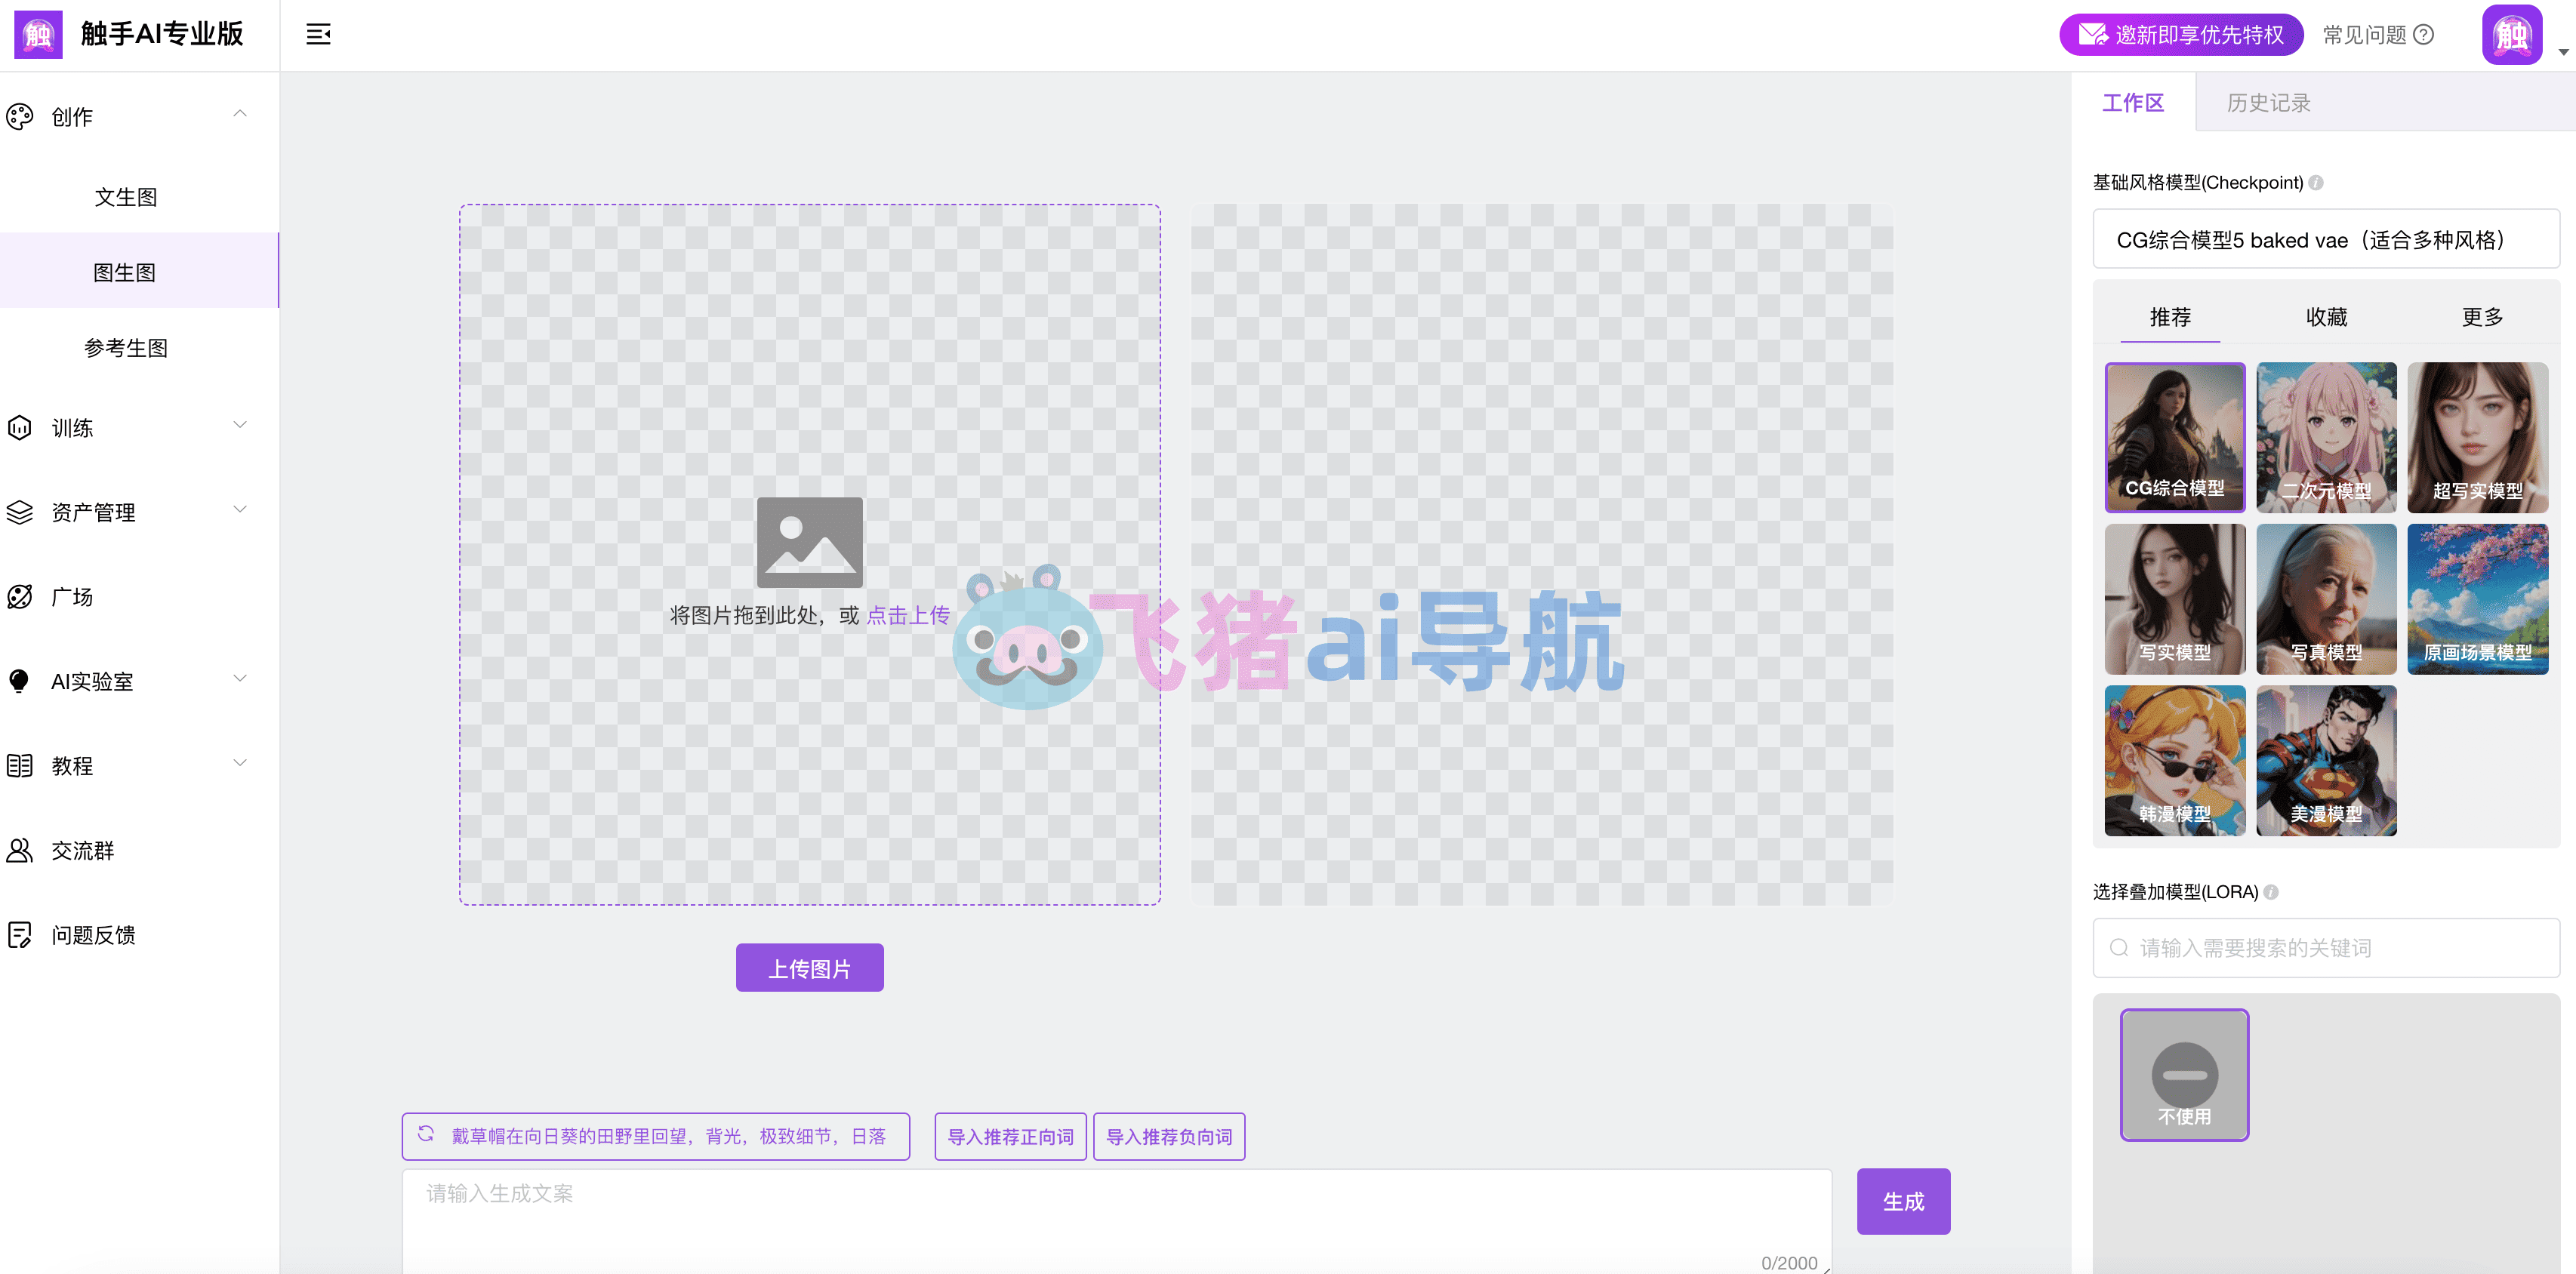Toggle the sidebar collapse menu icon

coord(318,35)
